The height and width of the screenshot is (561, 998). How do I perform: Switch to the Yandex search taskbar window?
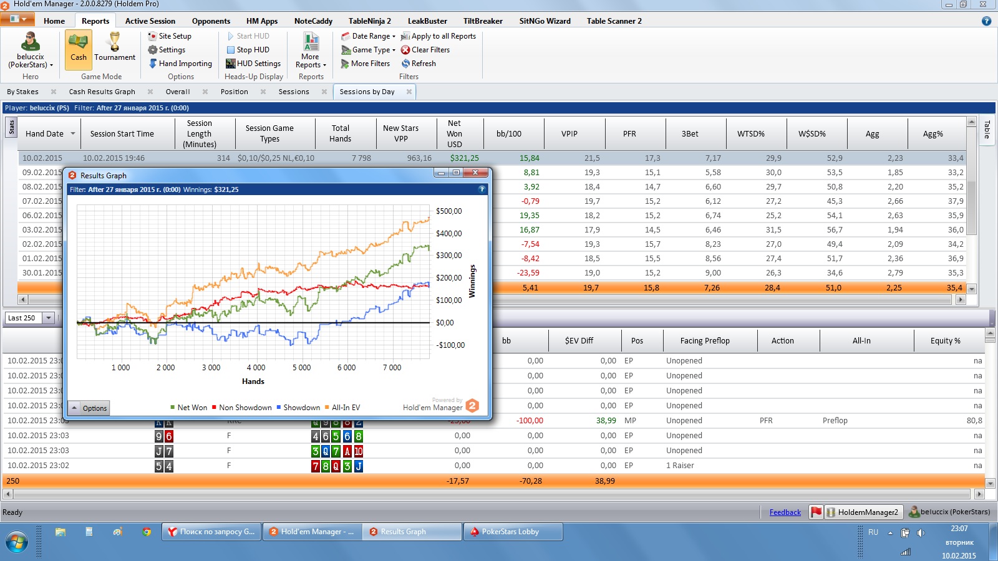pos(213,532)
